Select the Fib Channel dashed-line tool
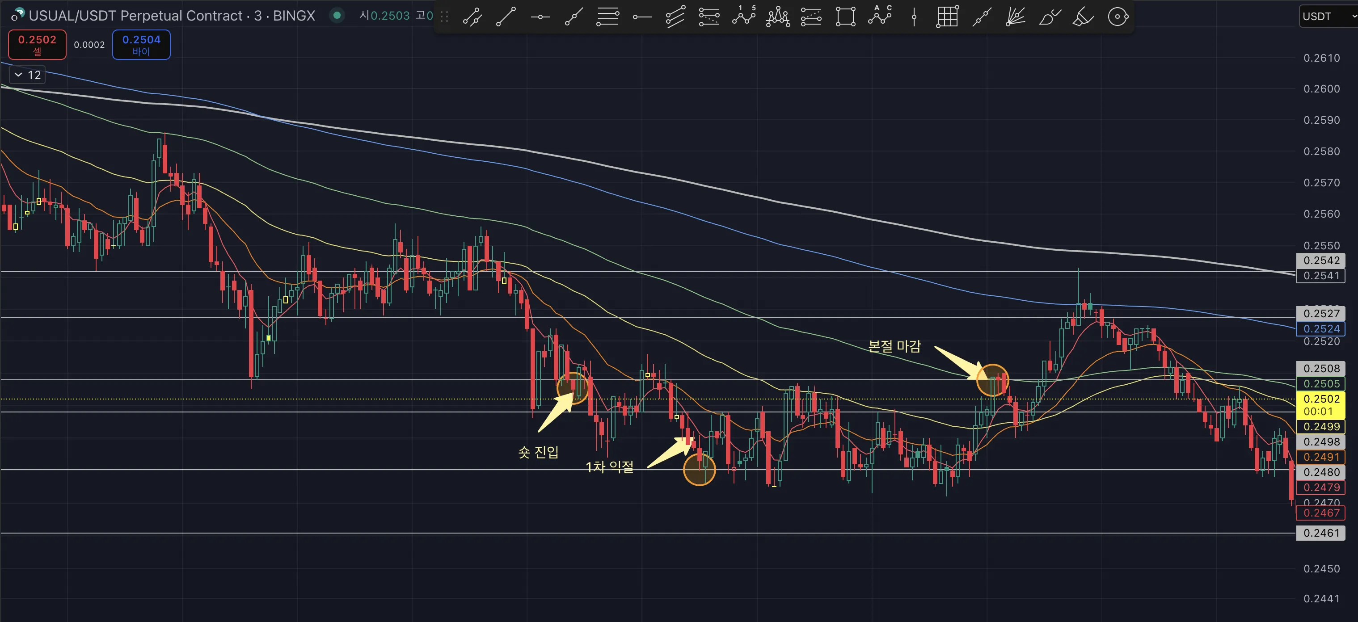 coord(811,17)
